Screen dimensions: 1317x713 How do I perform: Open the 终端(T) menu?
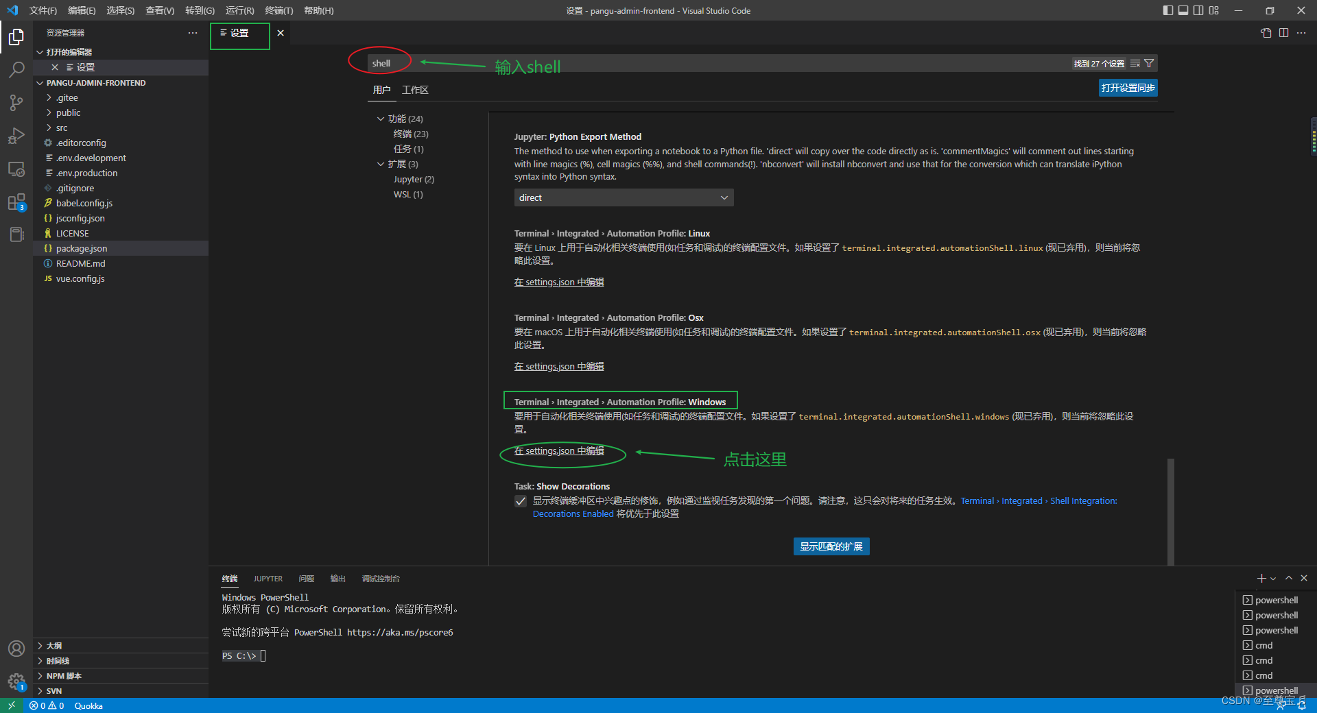point(279,10)
